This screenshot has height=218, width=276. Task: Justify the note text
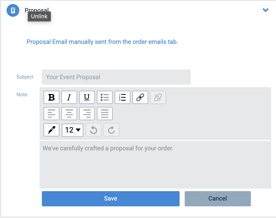[105, 114]
